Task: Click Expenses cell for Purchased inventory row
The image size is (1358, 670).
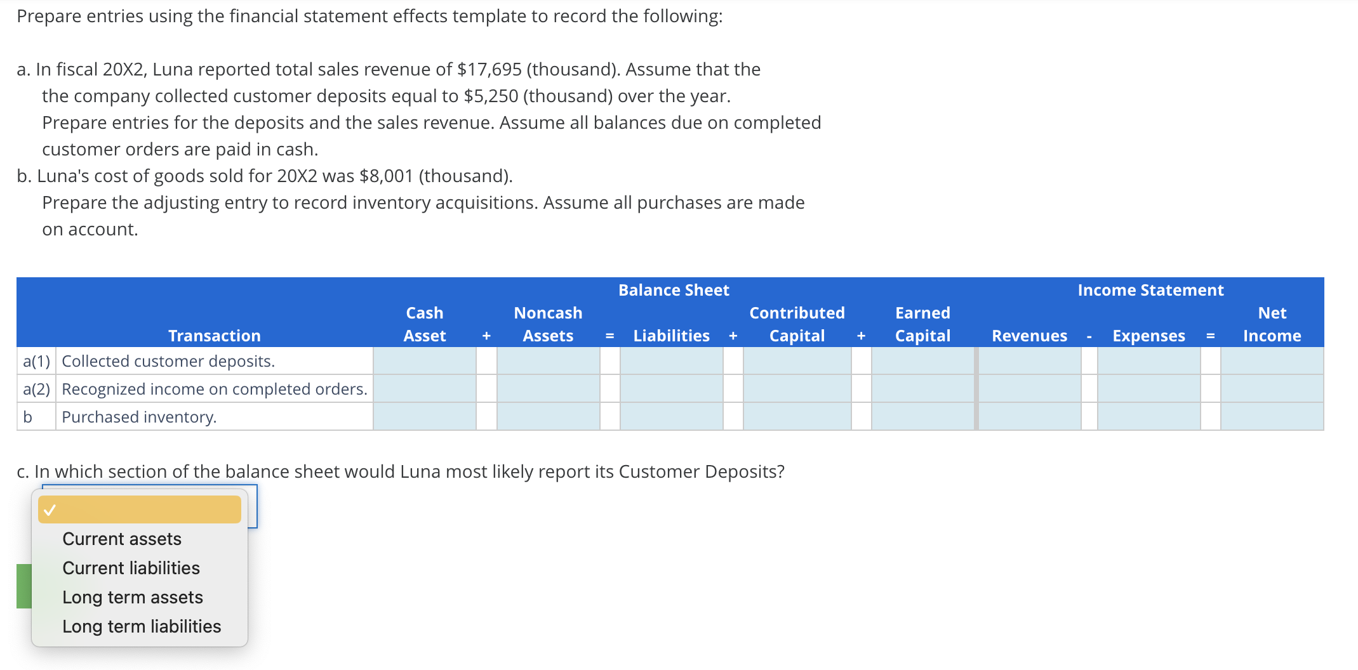Action: [x=1148, y=416]
